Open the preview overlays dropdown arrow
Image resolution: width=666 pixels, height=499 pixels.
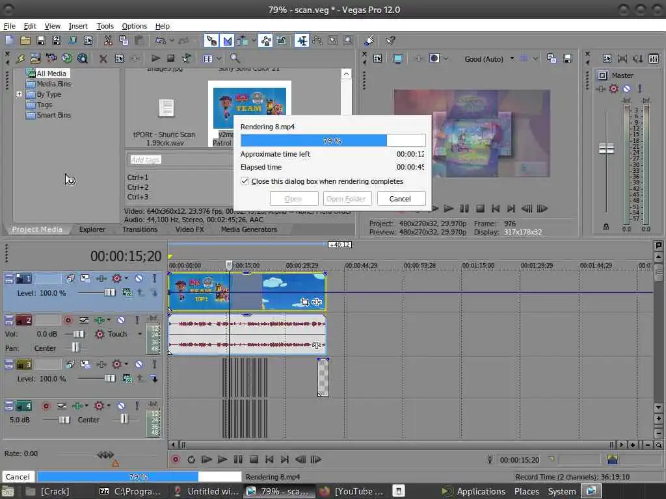536,58
